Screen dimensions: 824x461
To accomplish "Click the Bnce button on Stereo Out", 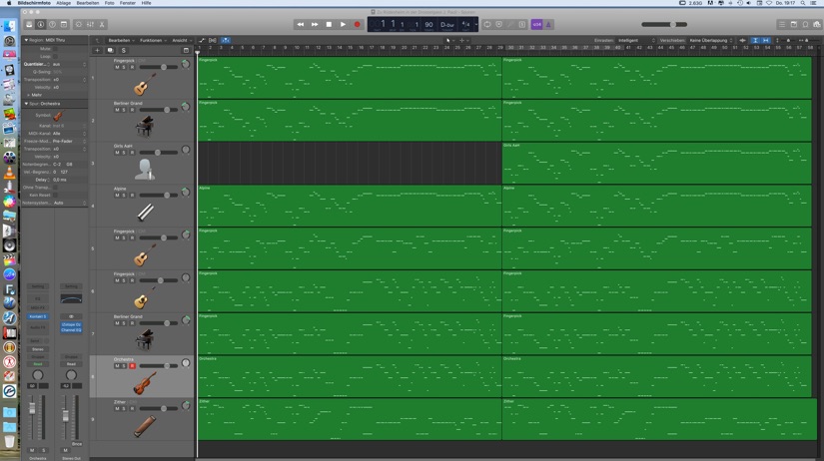I will (x=77, y=444).
